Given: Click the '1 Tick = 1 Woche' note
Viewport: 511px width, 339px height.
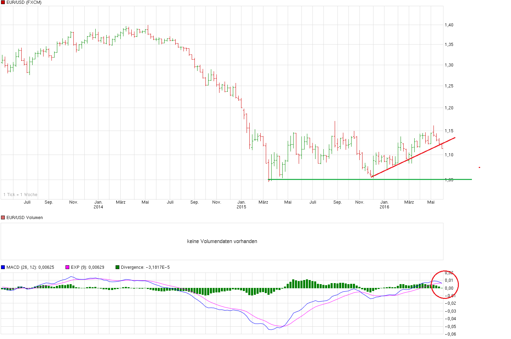Looking at the screenshot, I should (20, 195).
